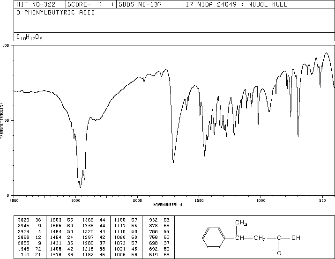Click the SDBS-NO=137 header label
The height and width of the screenshot is (259, 335).
click(x=140, y=4)
